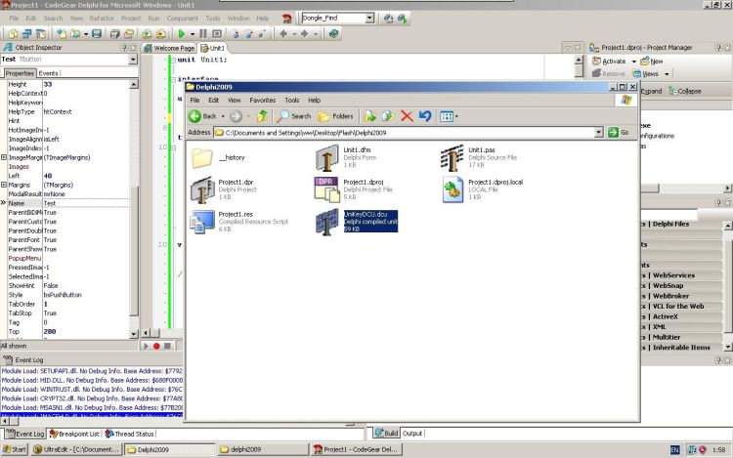Click macro play button below editor

coord(146,346)
